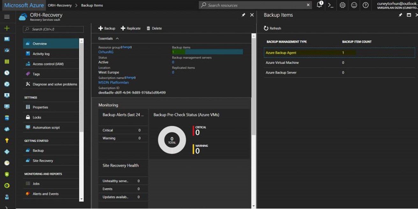Open Activity log
Screen dimensions: 418x209
tap(51, 54)
